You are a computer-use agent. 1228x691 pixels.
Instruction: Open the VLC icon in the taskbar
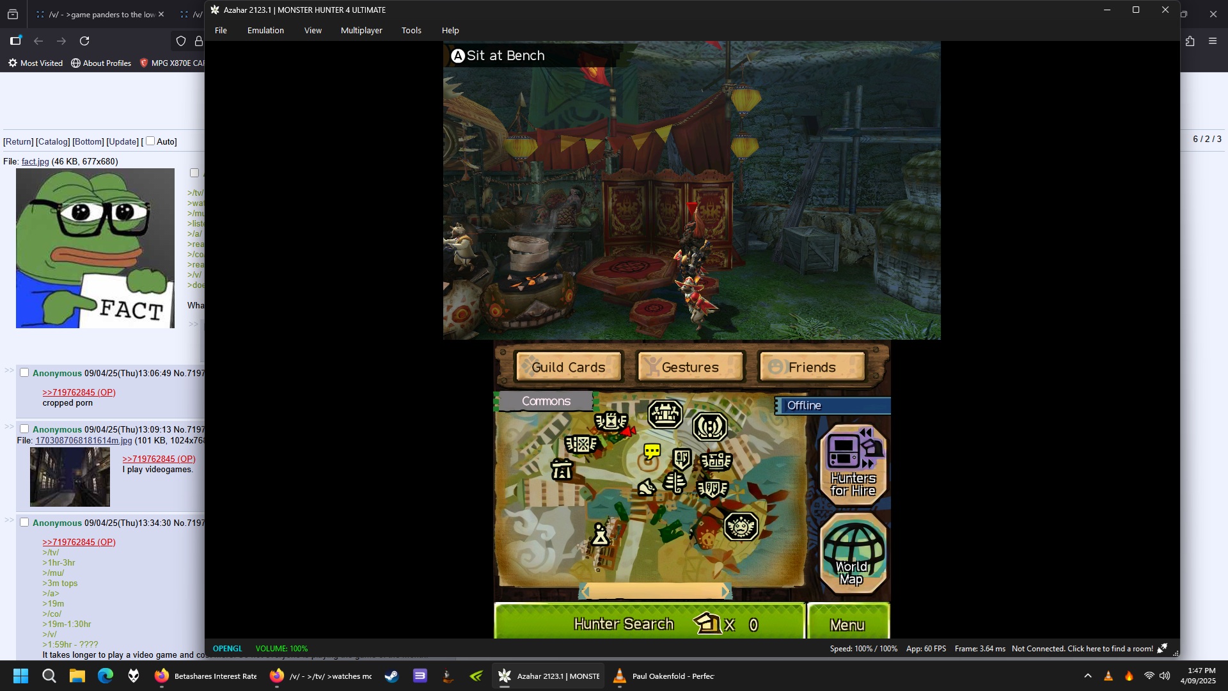tap(619, 676)
